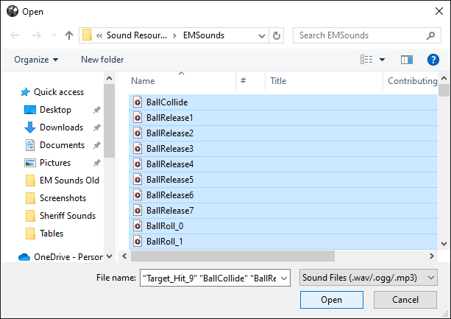The width and height of the screenshot is (451, 319).
Task: Click the Up one level arrow
Action: (x=69, y=35)
